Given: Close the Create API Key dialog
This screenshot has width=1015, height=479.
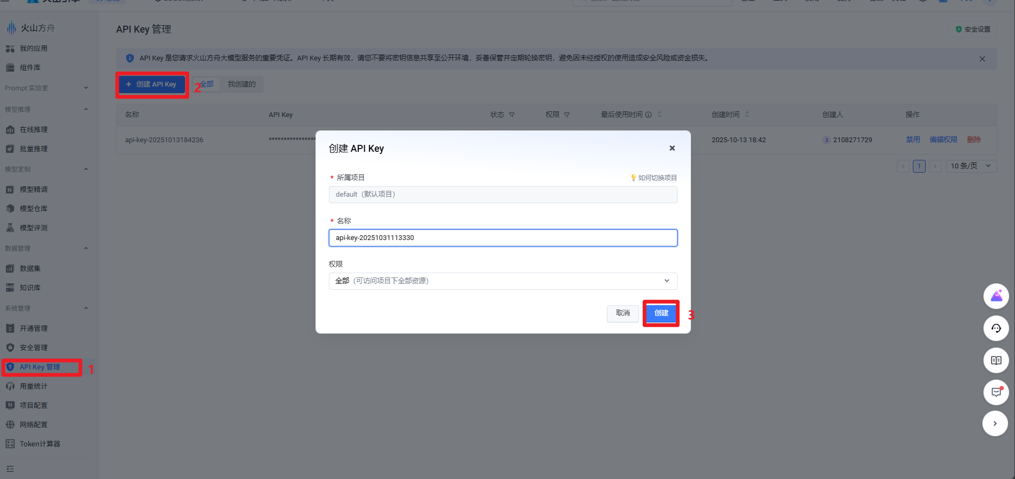Looking at the screenshot, I should click(672, 148).
